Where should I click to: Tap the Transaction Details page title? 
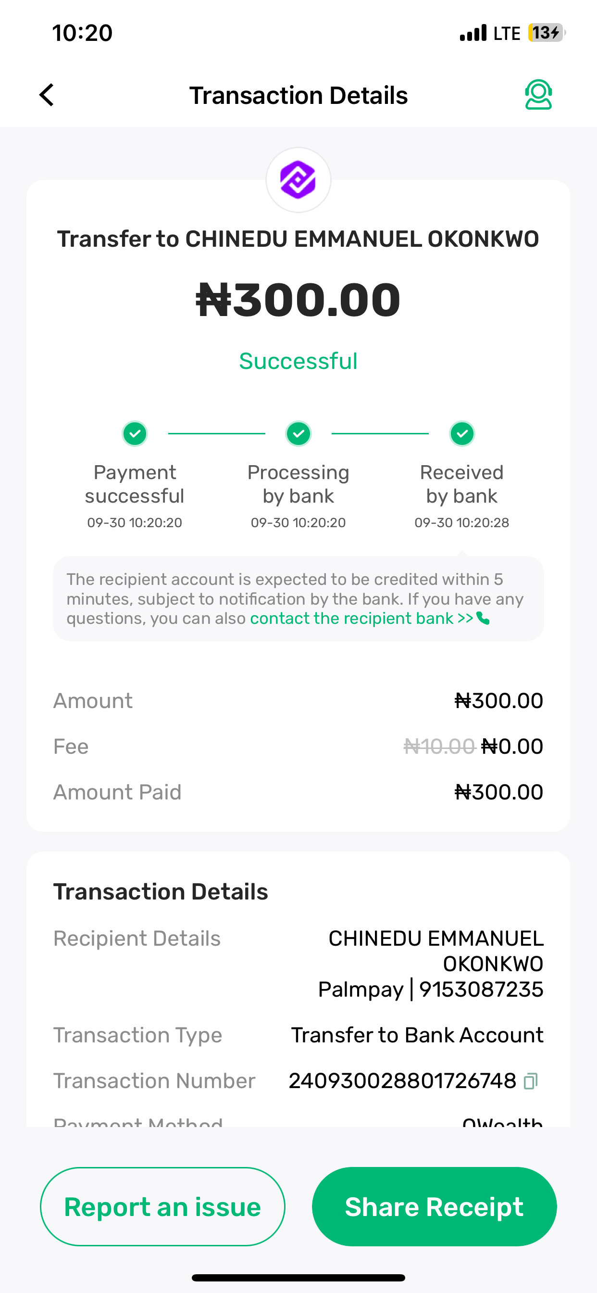click(298, 95)
